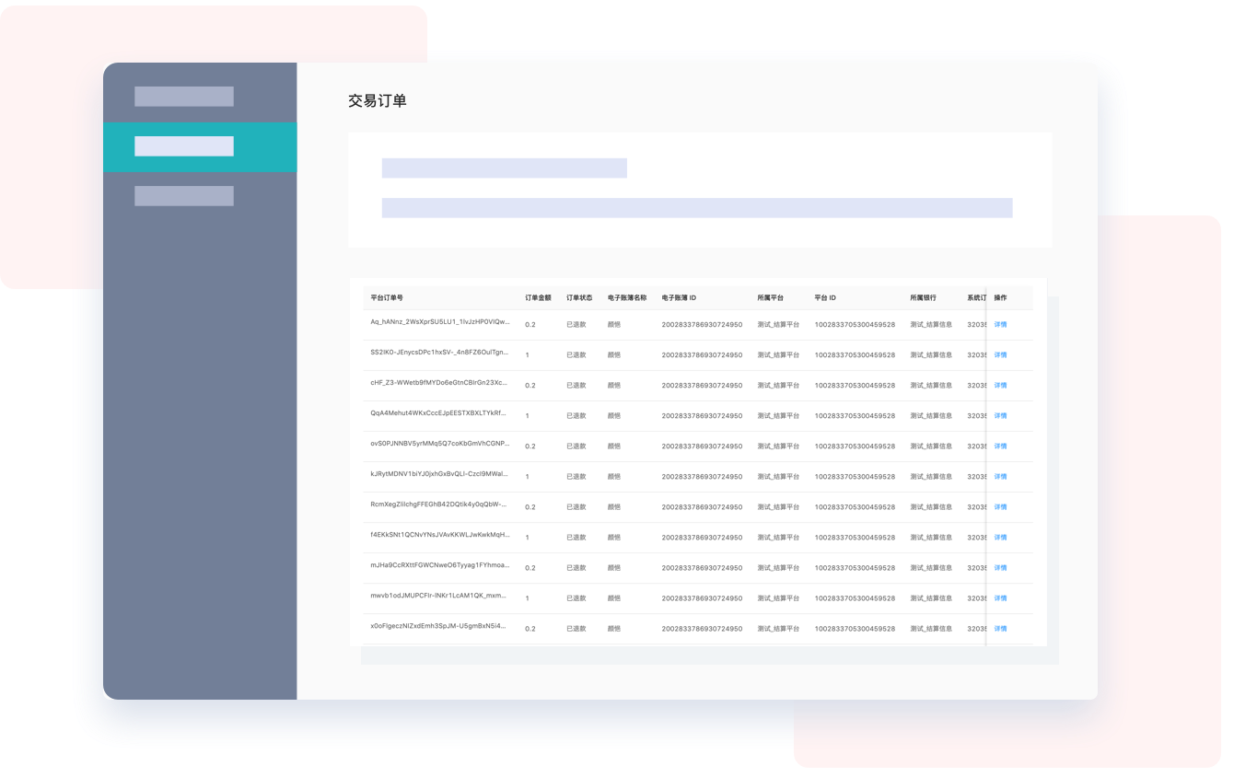Click the 电子账簿 ID column header
This screenshot has height=777, width=1234.
point(679,298)
